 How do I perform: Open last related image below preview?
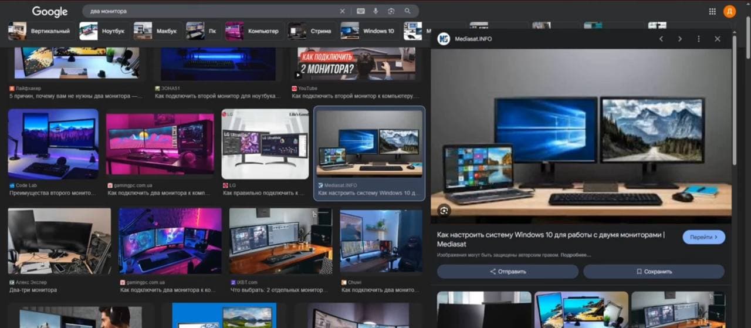678,310
